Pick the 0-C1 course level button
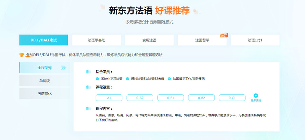Image resolution: width=305 pixels, height=140 pixels. coord(232,98)
